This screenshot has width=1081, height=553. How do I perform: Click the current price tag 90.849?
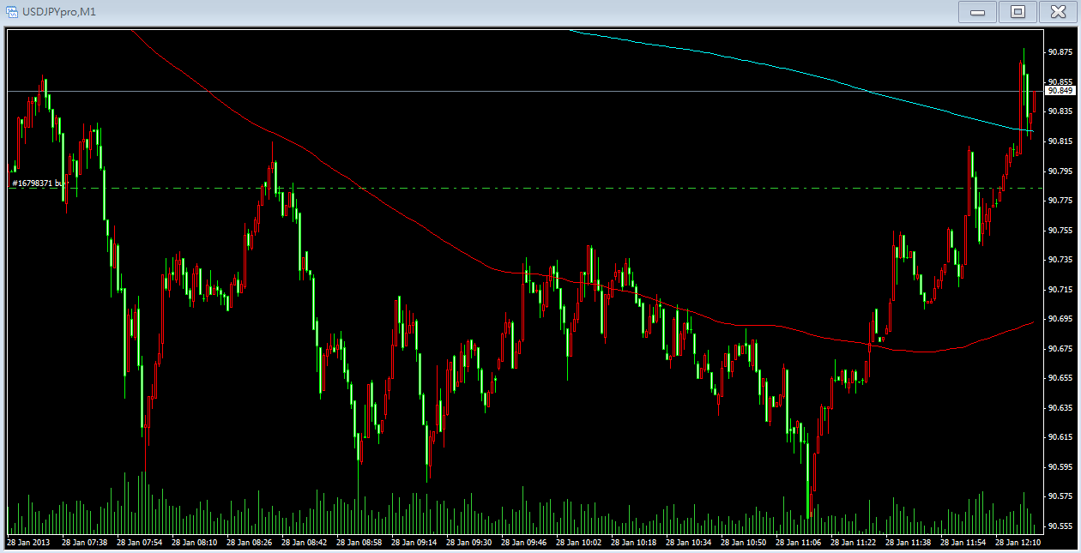pyautogui.click(x=1060, y=91)
